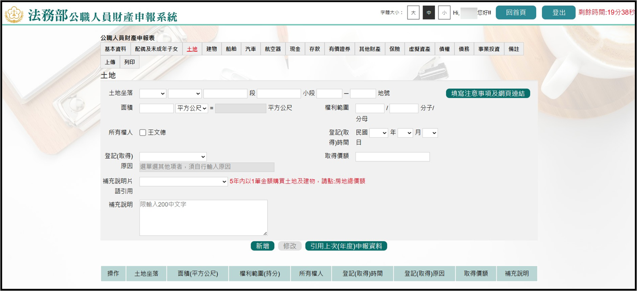Set font size to 中
The height and width of the screenshot is (291, 637).
pyautogui.click(x=429, y=13)
